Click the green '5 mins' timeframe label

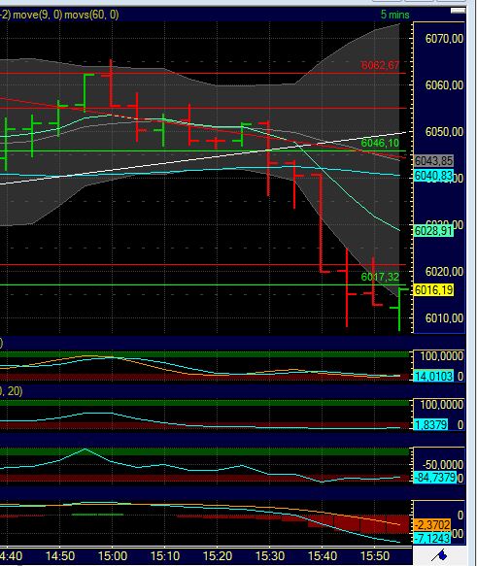(x=394, y=15)
